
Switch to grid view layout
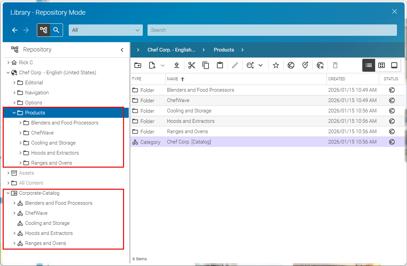point(382,65)
